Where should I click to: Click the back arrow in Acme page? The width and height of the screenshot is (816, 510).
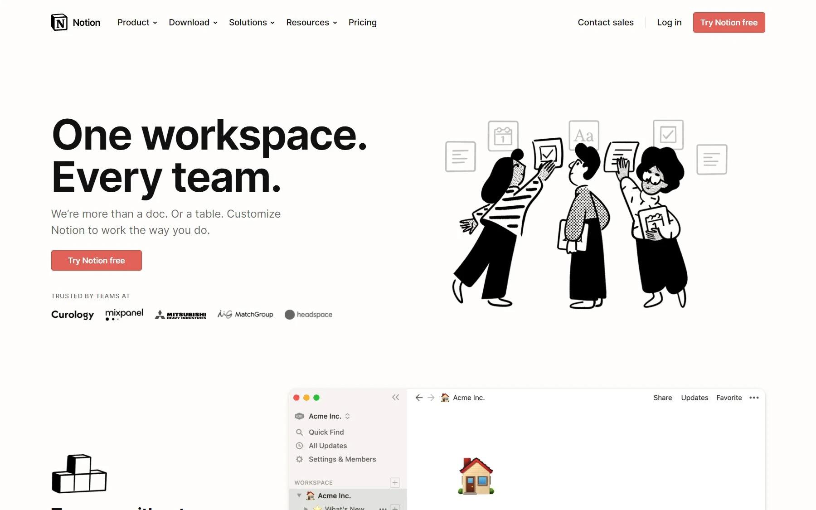419,398
